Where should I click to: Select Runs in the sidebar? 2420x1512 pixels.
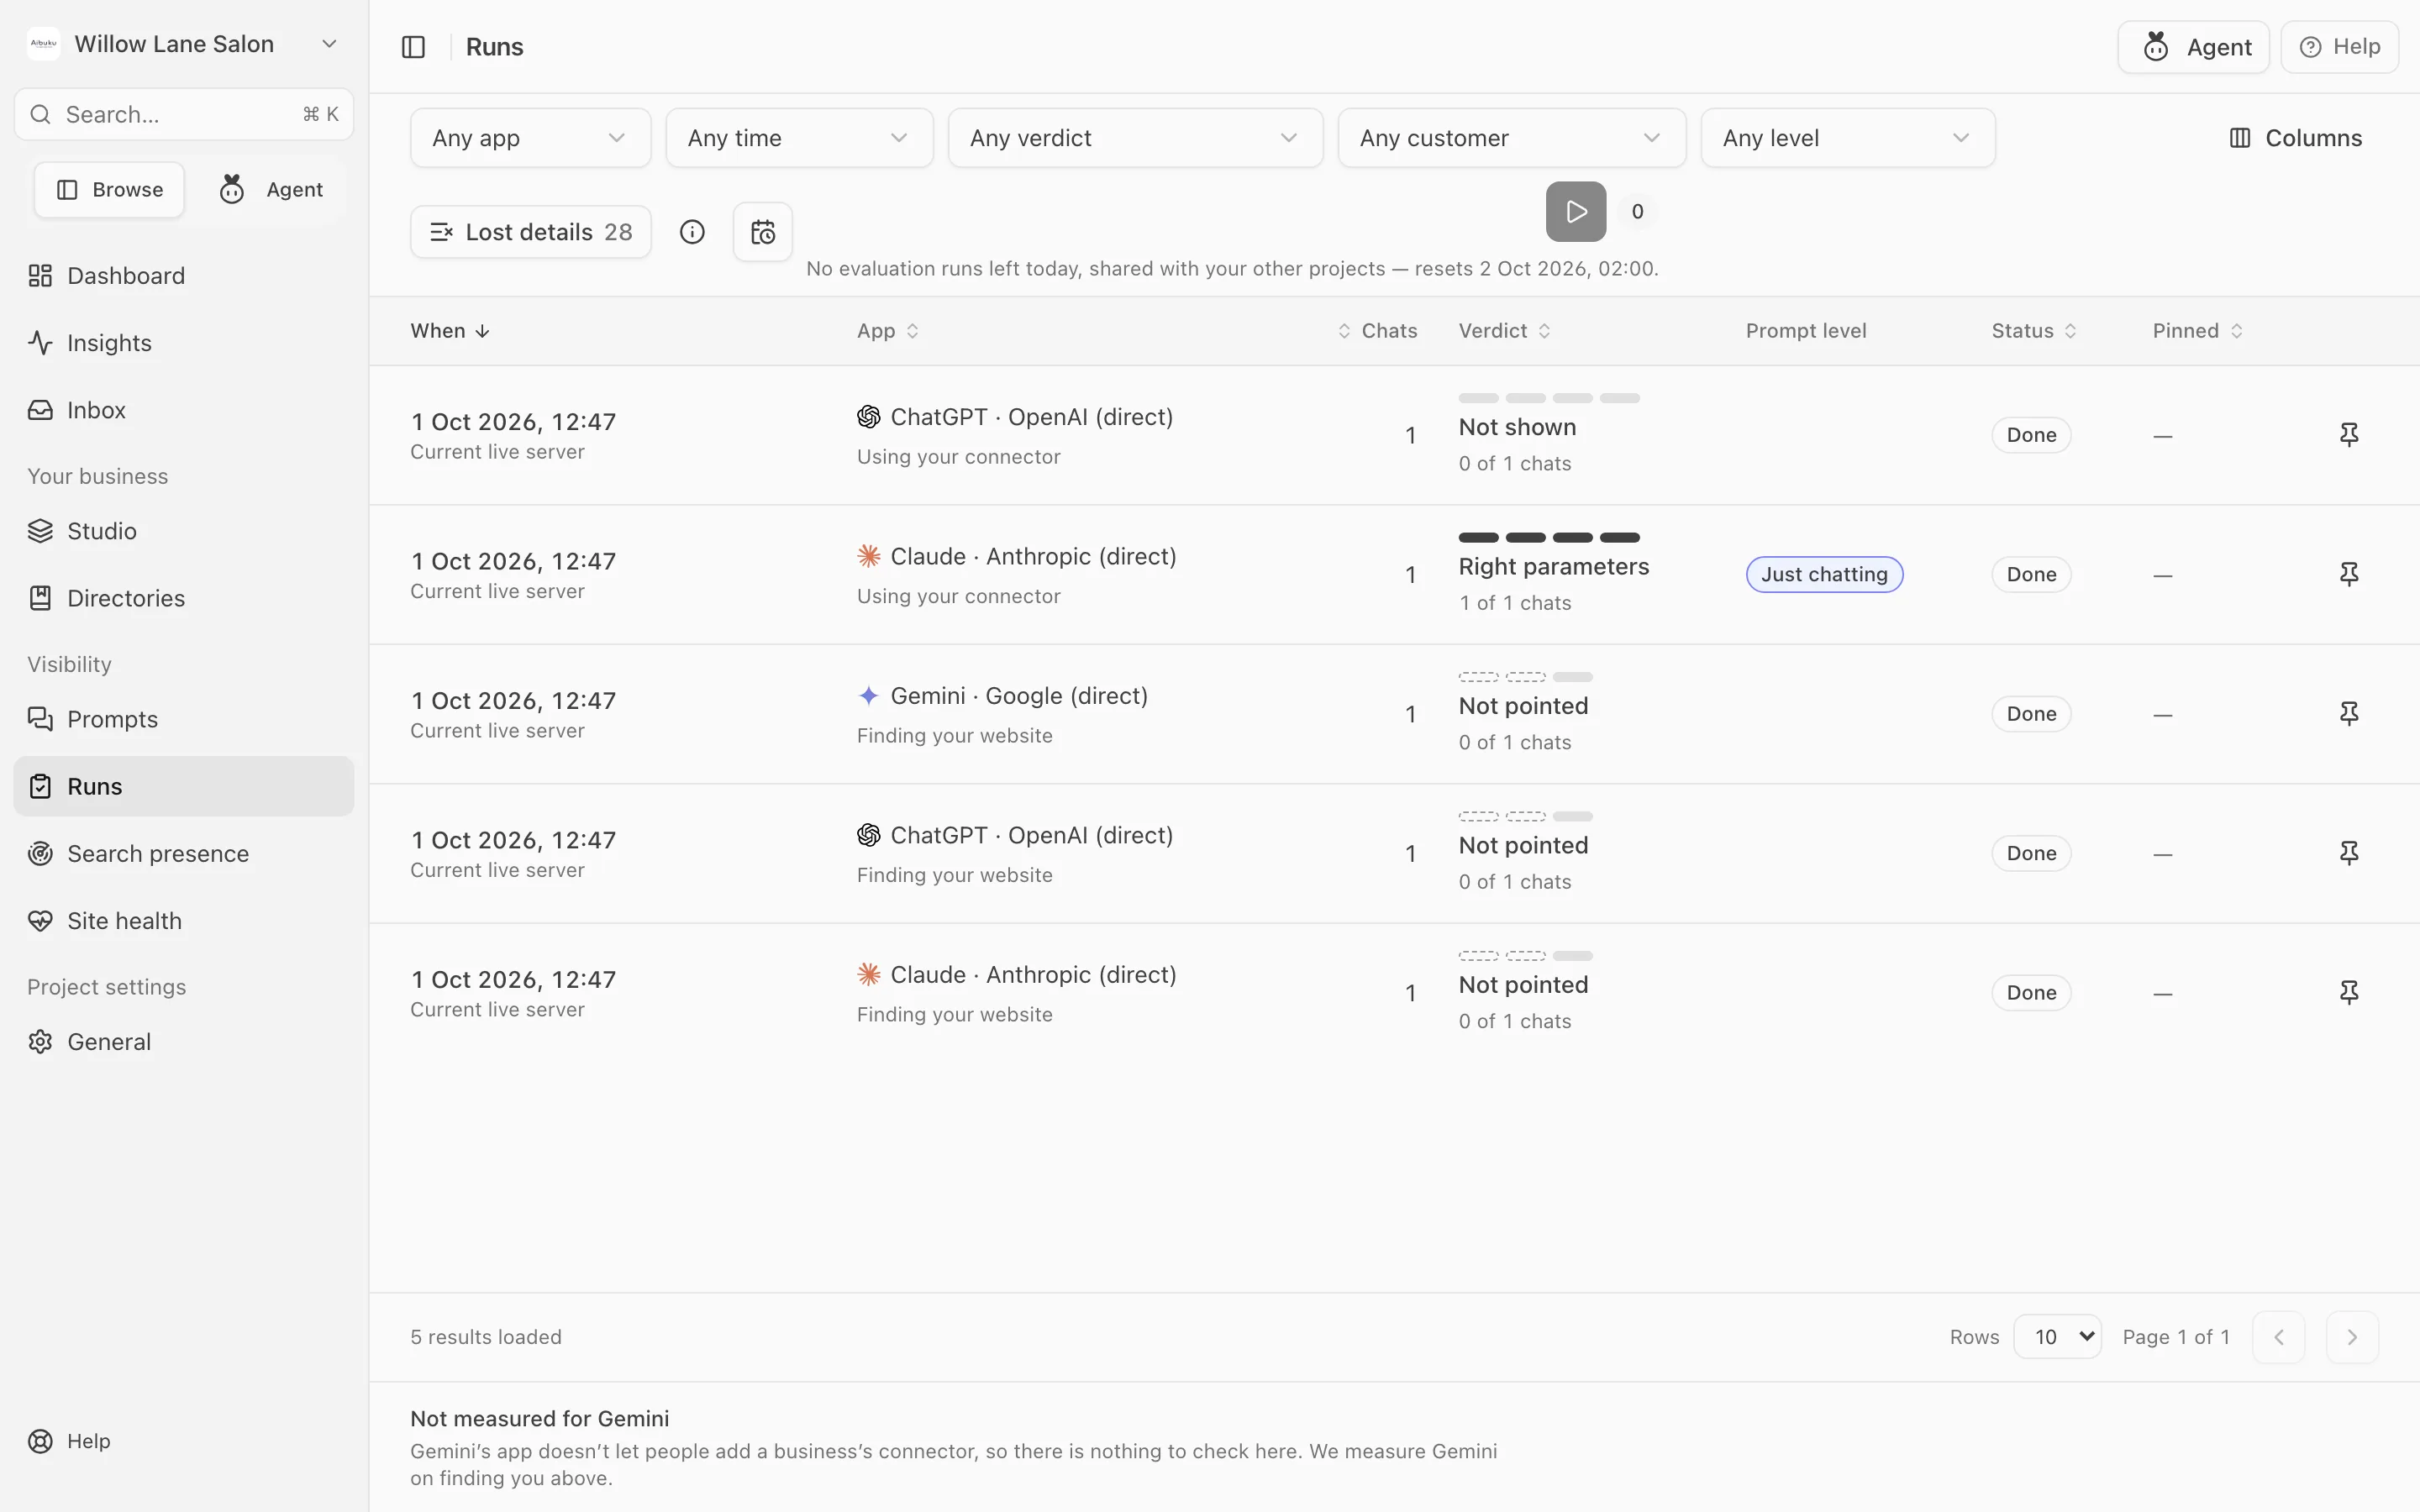pyautogui.click(x=184, y=786)
